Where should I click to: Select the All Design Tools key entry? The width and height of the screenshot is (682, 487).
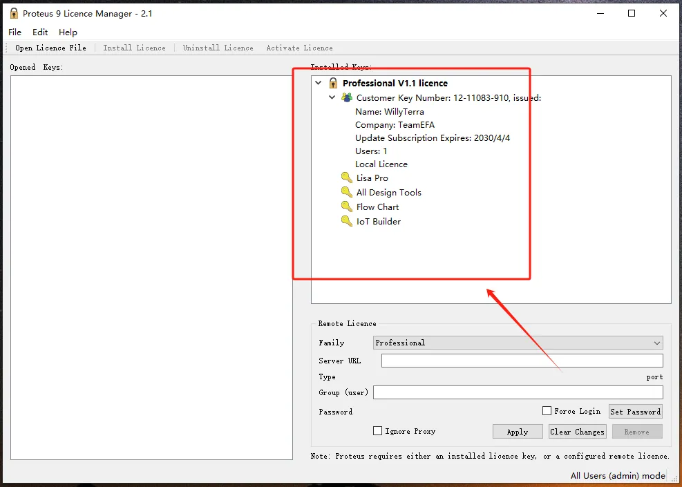(389, 192)
